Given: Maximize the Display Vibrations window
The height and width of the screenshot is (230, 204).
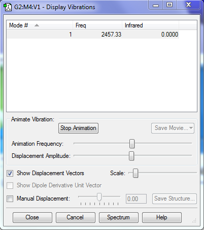Looking at the screenshot, I should tap(169, 5).
